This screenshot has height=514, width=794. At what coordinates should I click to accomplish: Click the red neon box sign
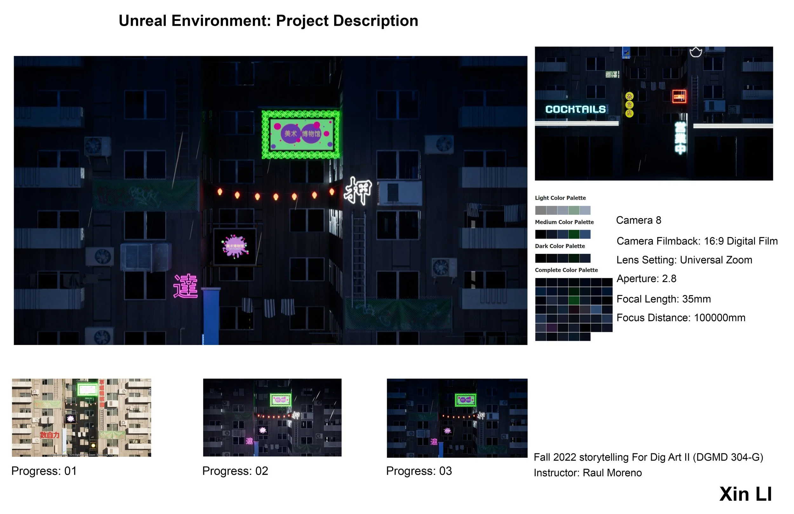(x=679, y=97)
